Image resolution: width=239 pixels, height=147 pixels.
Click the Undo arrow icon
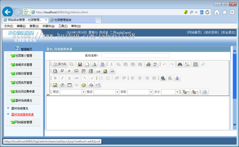coord(164,64)
